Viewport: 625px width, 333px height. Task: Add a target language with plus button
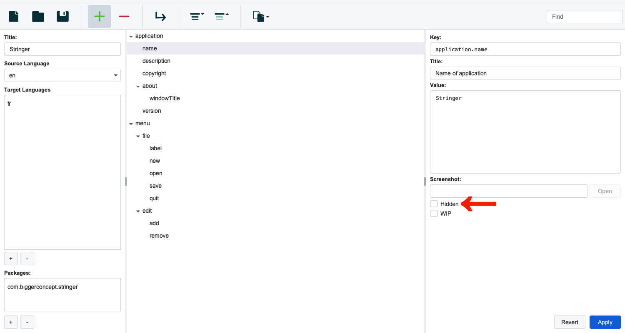pos(11,258)
